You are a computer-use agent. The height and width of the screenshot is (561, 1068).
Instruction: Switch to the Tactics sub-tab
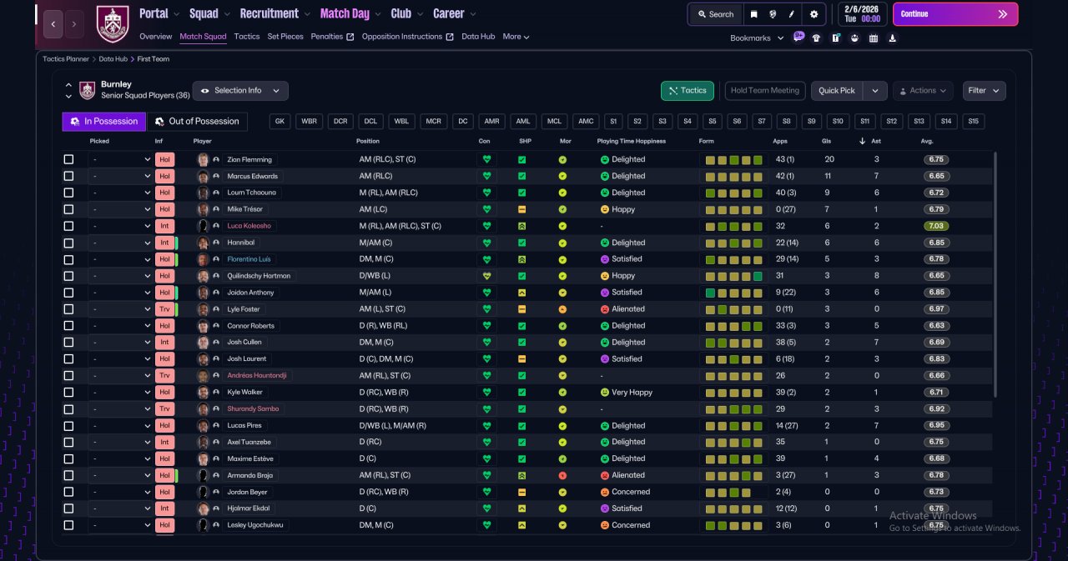click(247, 37)
